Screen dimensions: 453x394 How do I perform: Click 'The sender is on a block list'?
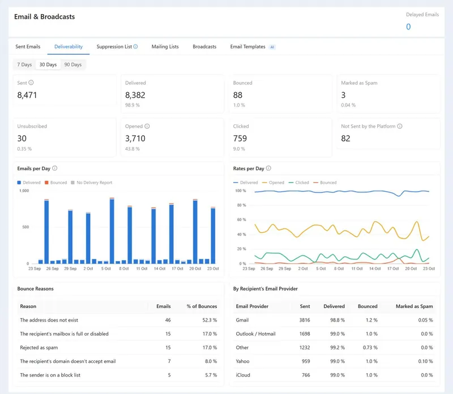pos(50,375)
